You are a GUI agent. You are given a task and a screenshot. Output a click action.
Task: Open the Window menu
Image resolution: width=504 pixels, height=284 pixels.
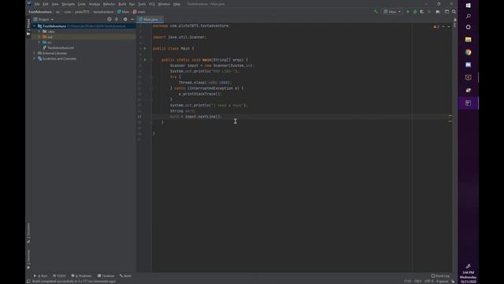click(164, 4)
